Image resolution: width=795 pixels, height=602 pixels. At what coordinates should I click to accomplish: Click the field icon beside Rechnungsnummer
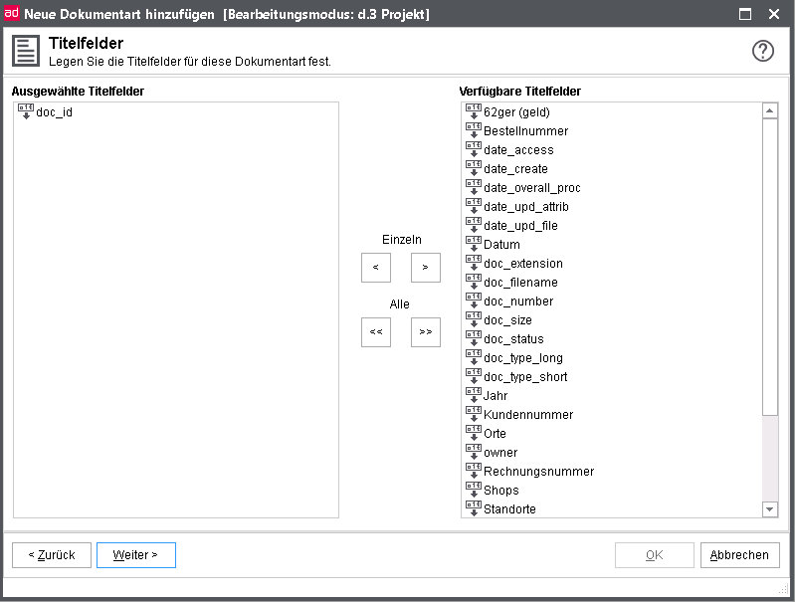pos(474,472)
